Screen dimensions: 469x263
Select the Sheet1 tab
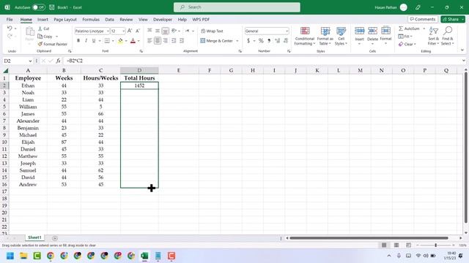click(x=34, y=237)
